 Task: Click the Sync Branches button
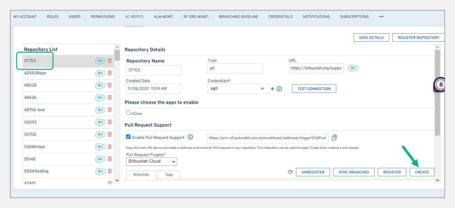coord(354,172)
